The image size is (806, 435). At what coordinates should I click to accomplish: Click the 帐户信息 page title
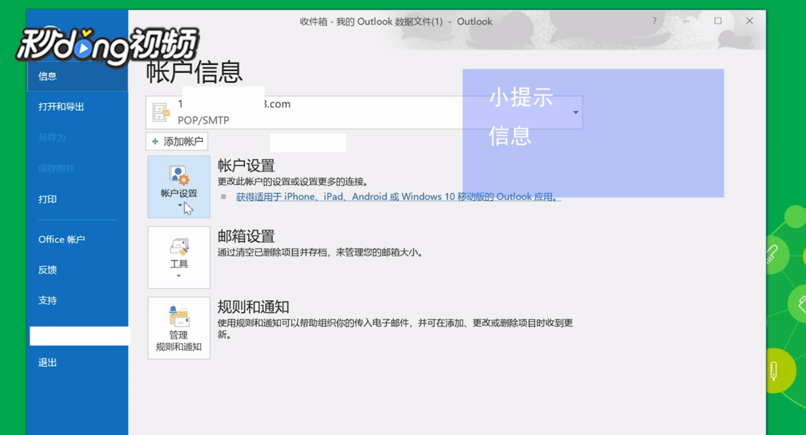194,72
